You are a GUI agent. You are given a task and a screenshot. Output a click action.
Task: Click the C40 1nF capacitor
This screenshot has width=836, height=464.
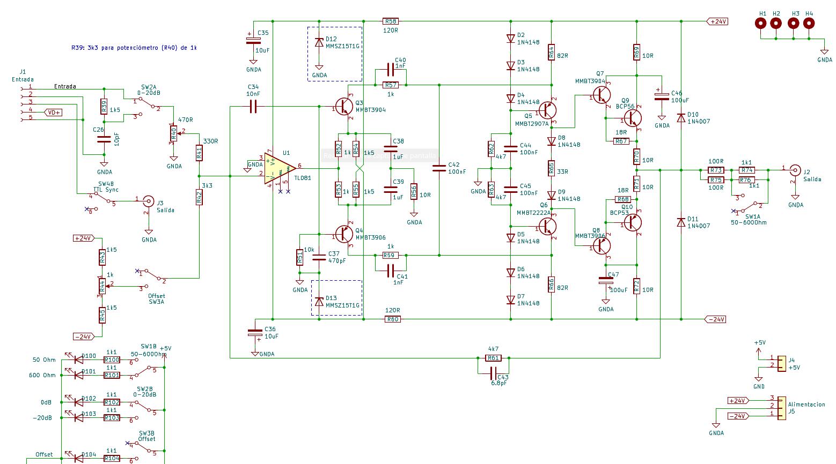tap(391, 70)
